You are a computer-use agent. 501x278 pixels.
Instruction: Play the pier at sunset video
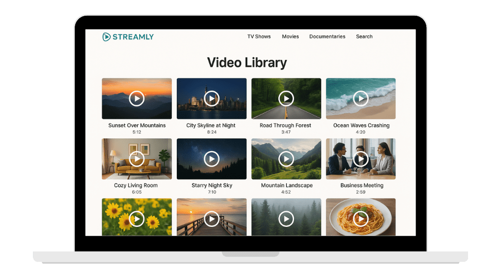pos(212,219)
